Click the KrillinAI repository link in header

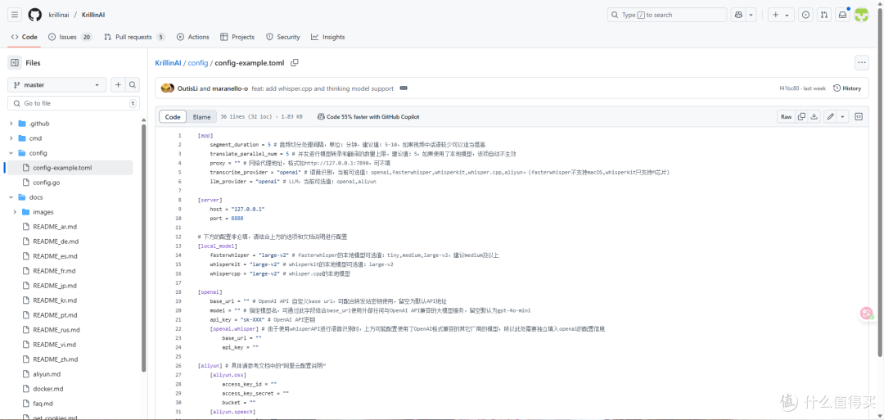point(93,16)
